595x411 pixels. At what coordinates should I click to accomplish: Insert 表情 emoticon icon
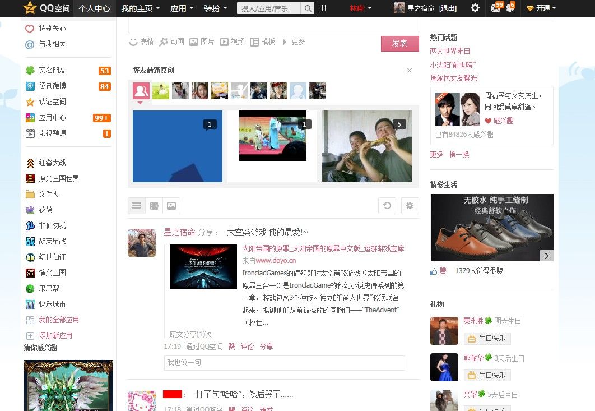click(x=133, y=42)
